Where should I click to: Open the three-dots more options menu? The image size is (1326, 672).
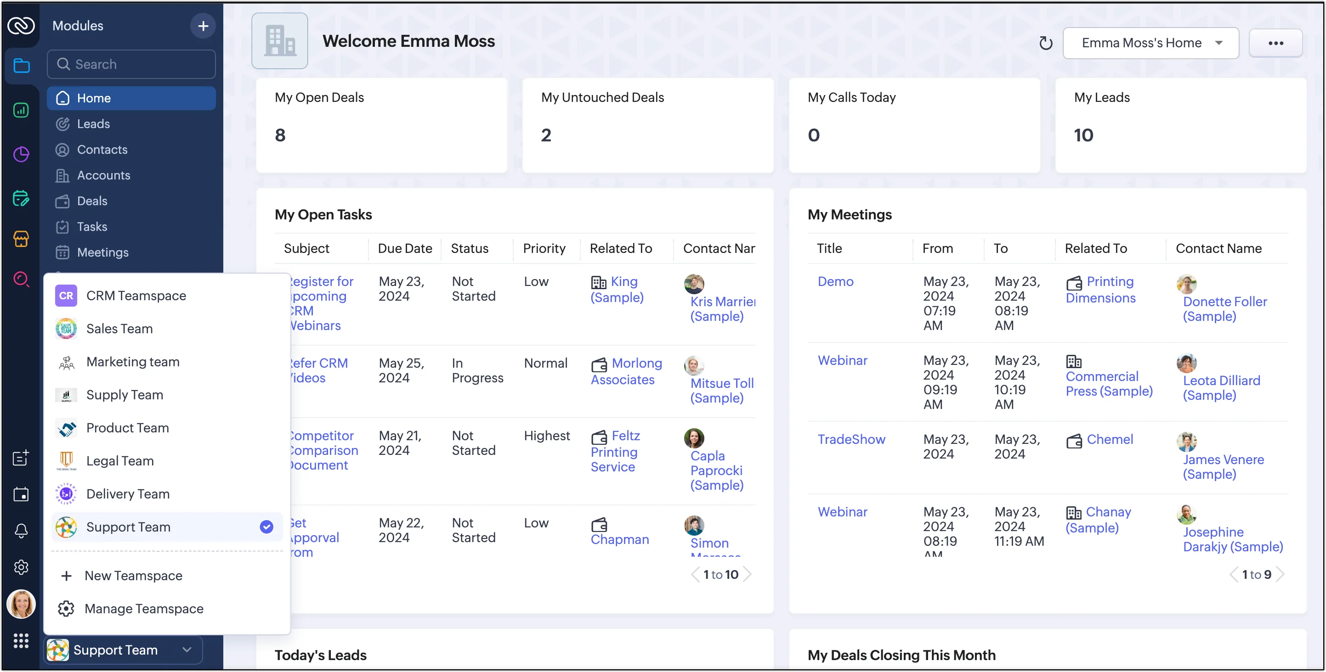[x=1275, y=43]
